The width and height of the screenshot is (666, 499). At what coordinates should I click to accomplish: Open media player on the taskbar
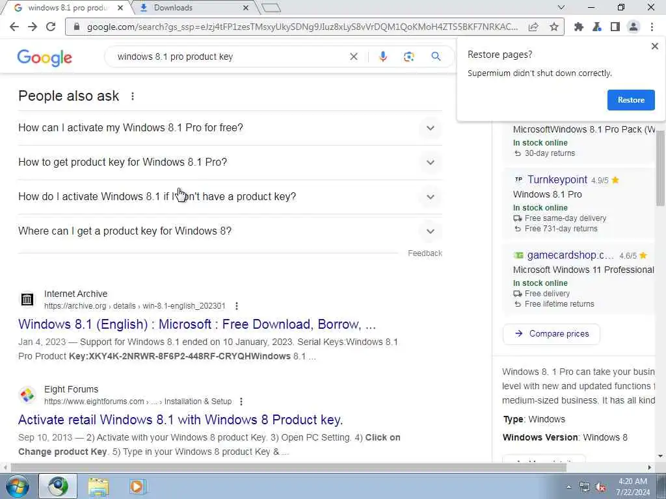(x=137, y=486)
